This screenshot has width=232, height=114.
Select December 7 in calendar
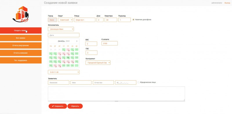59,54
